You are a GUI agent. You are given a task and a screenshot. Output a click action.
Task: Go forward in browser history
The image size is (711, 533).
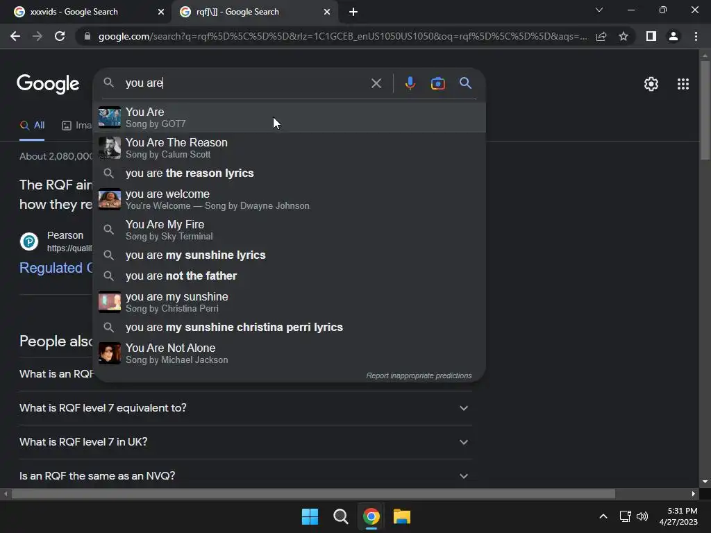point(37,36)
